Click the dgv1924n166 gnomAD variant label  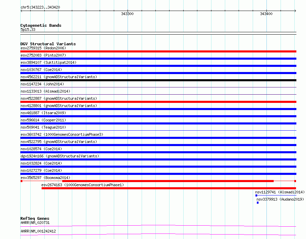click(60, 156)
